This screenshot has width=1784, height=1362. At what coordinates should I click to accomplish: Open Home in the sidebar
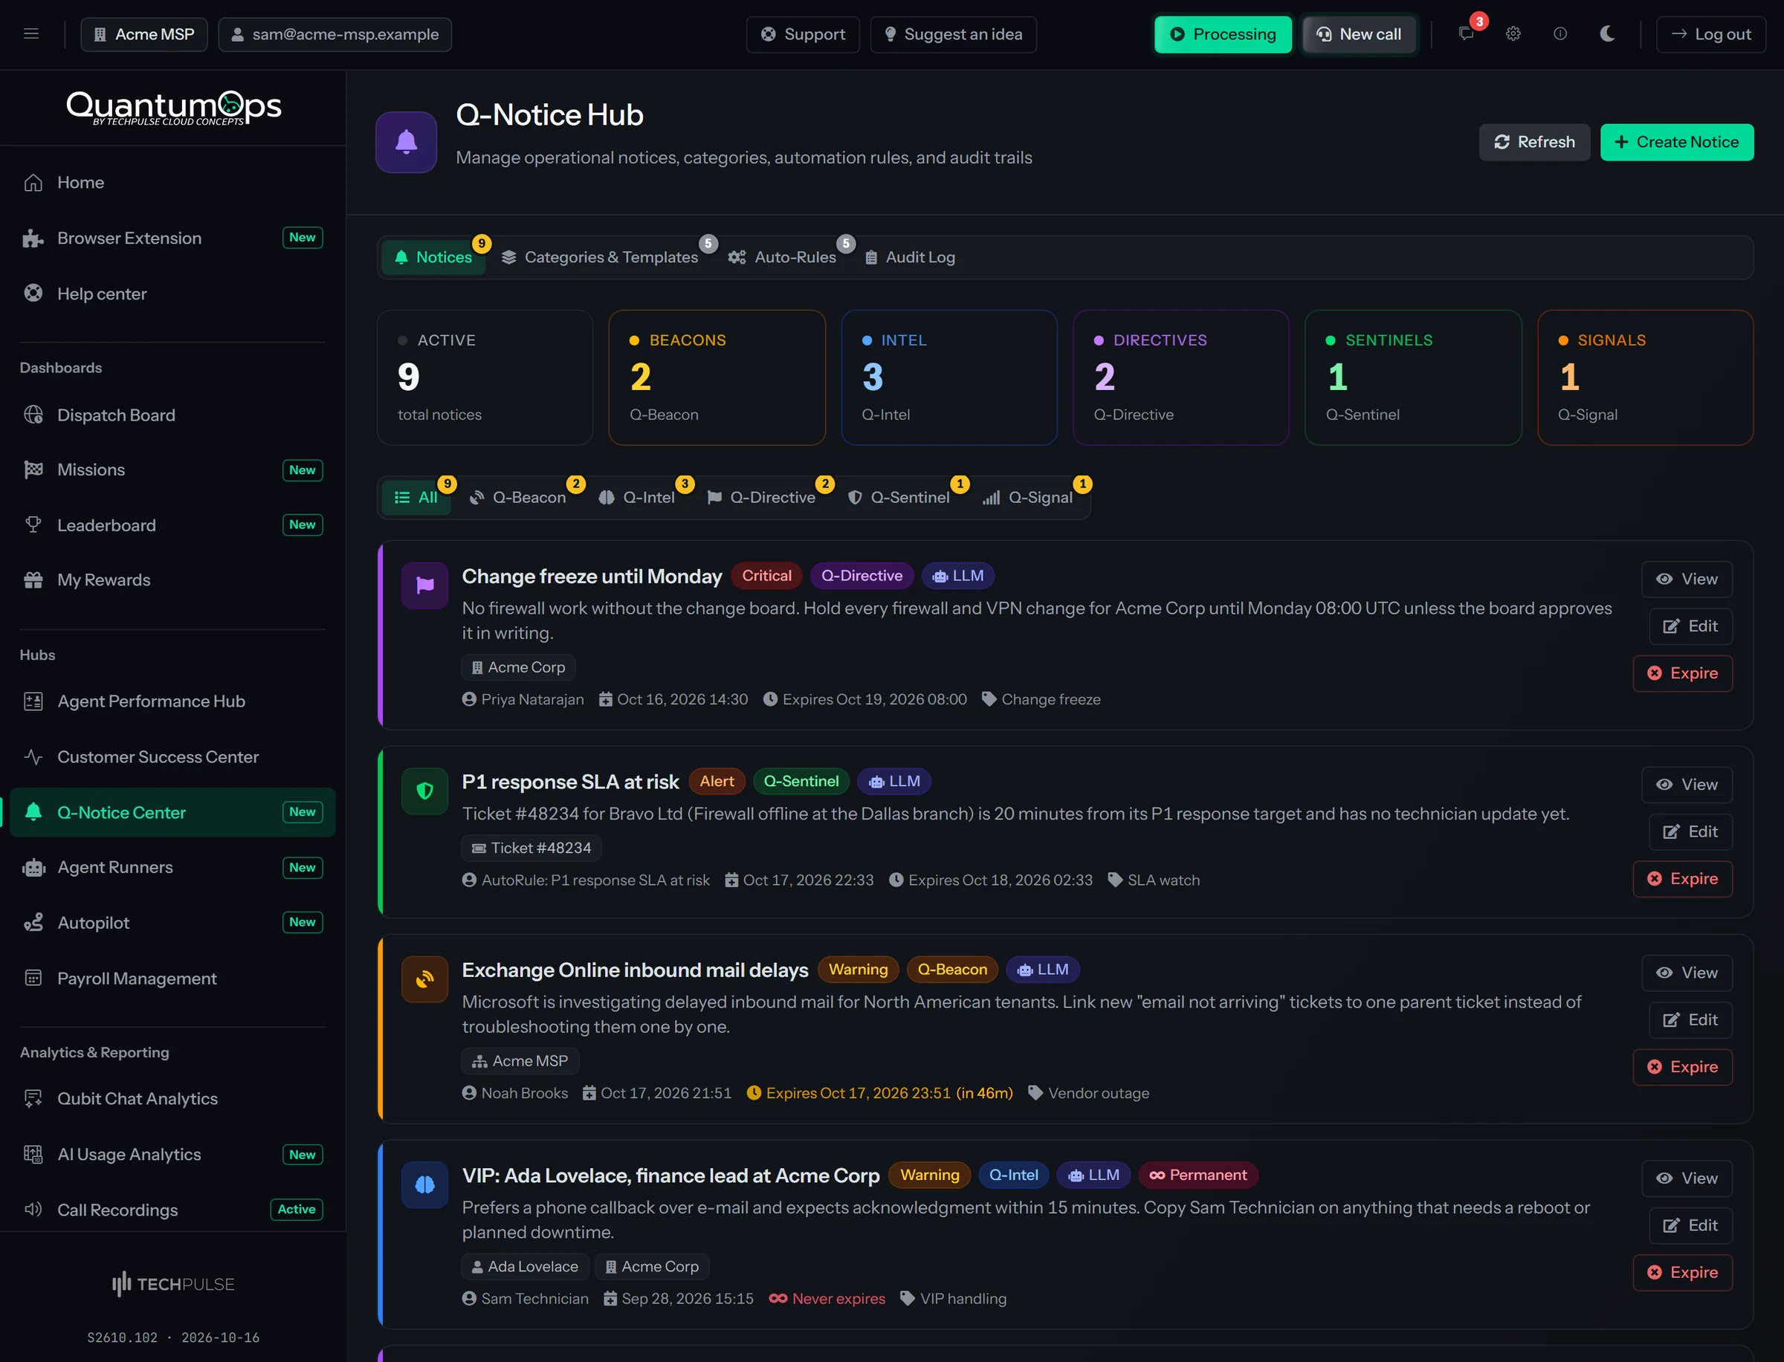[172, 182]
